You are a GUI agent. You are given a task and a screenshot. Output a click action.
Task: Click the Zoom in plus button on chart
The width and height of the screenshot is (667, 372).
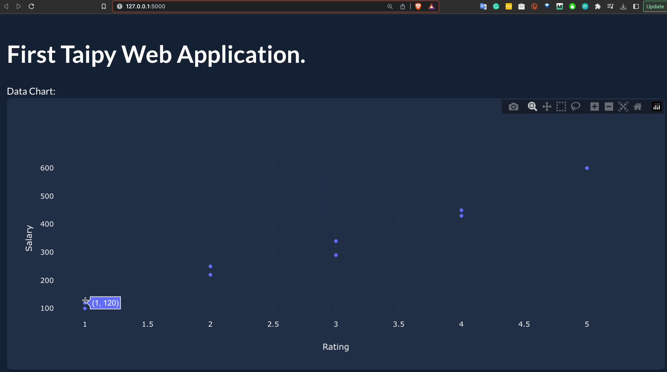point(595,107)
